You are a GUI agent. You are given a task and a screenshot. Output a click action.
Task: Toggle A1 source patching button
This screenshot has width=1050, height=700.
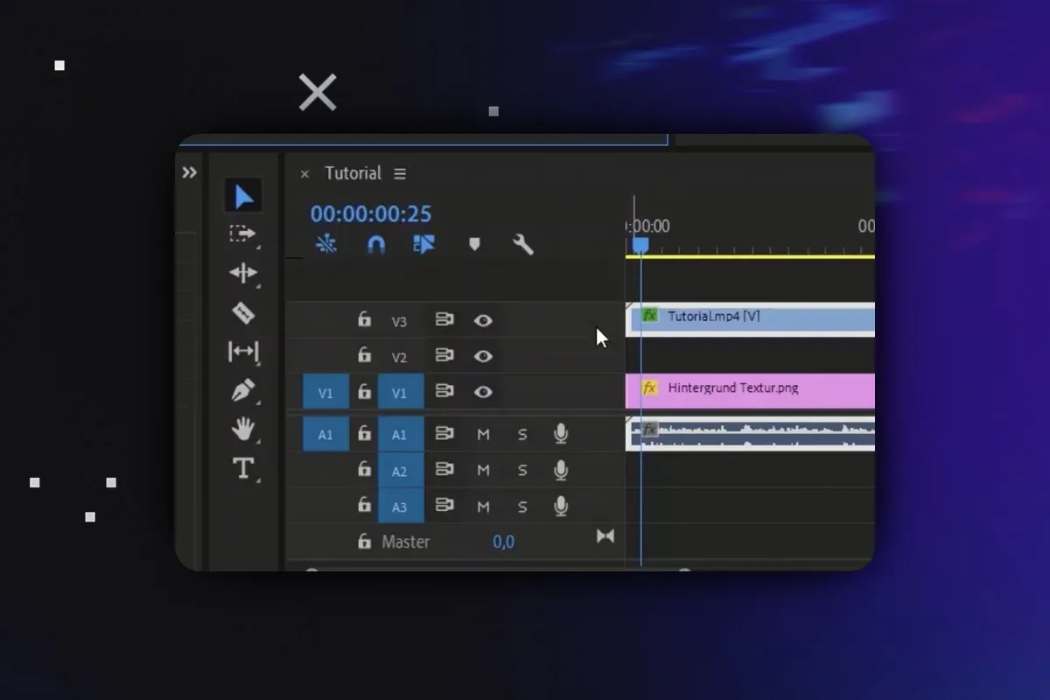325,434
